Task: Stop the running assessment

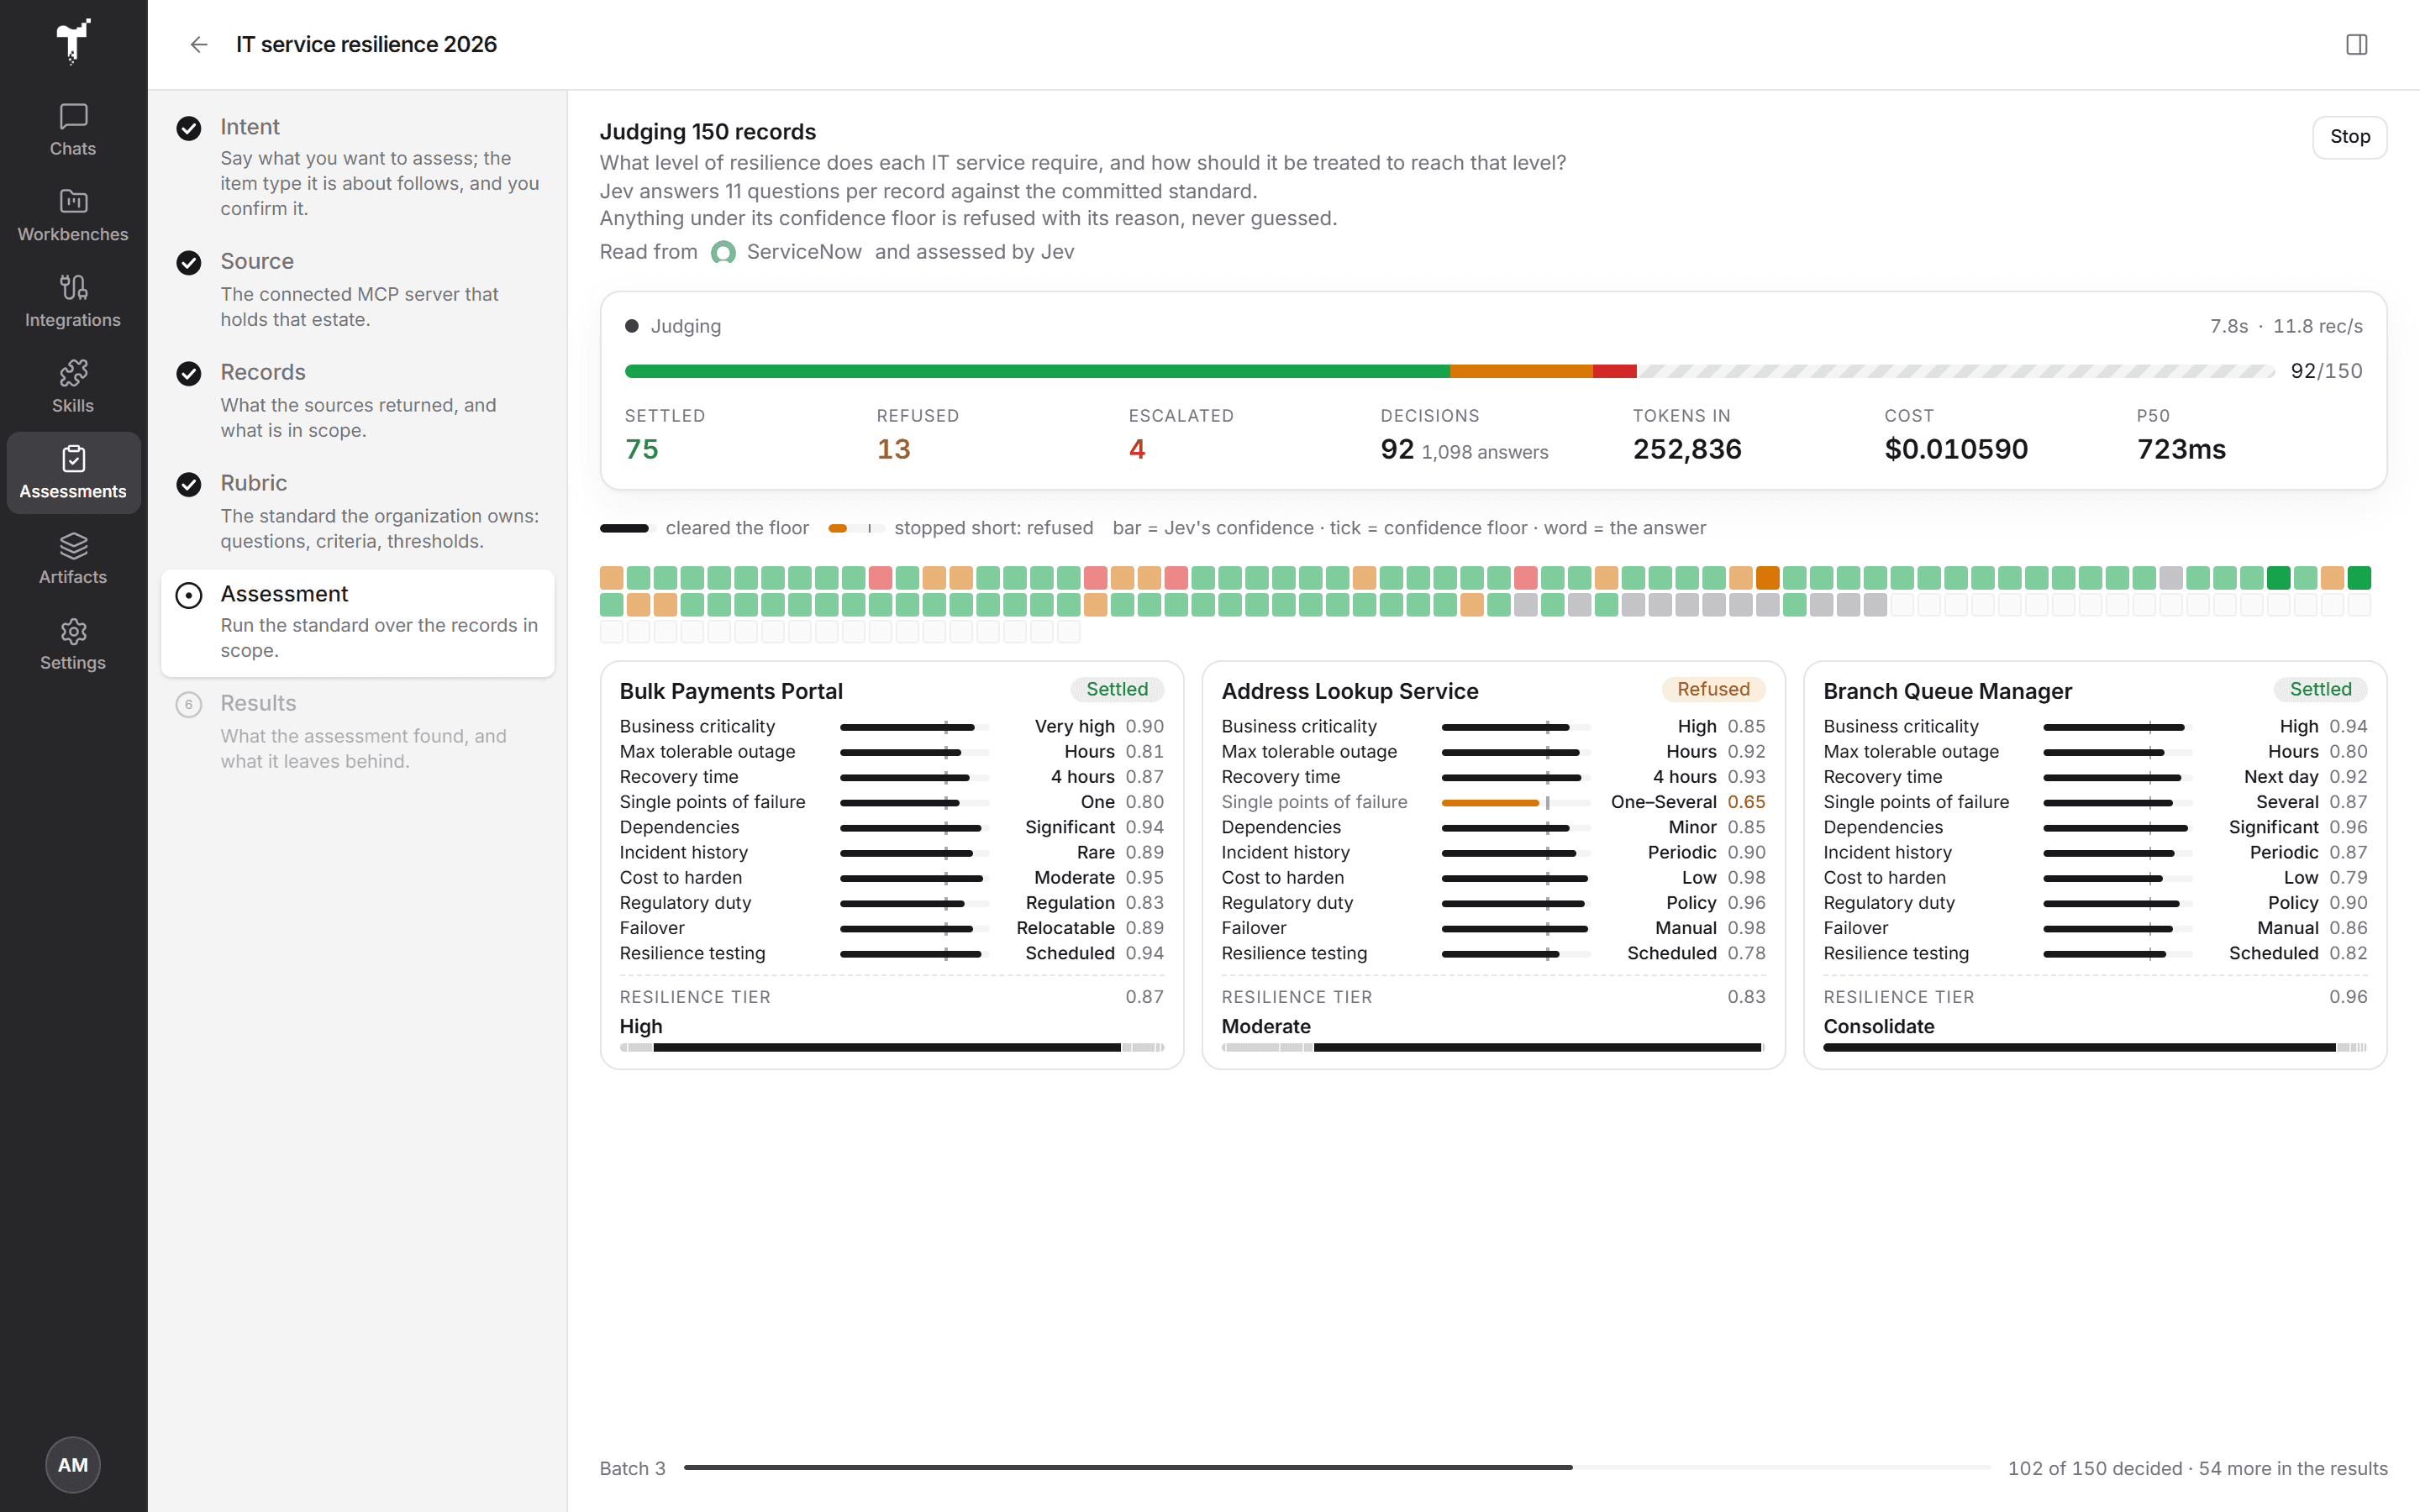Action: click(x=2349, y=137)
